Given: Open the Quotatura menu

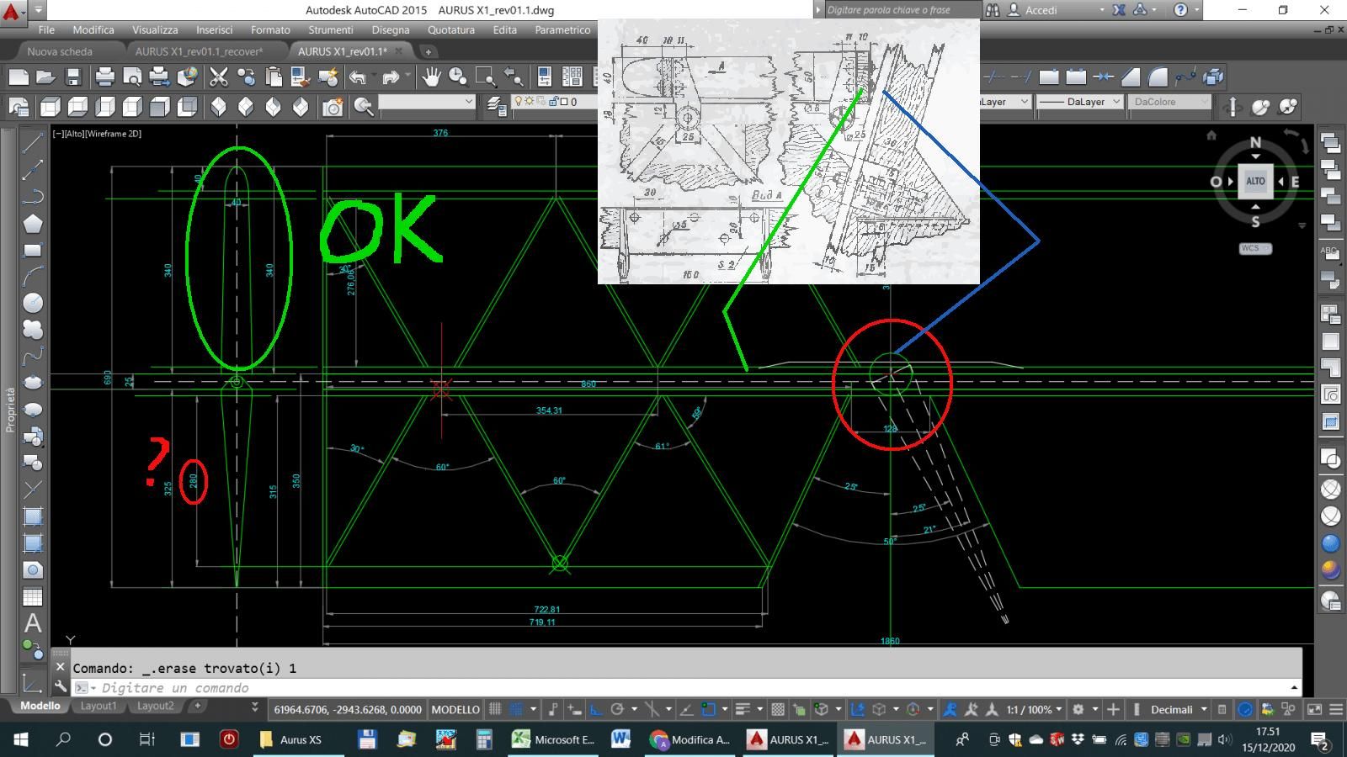Looking at the screenshot, I should 450,29.
